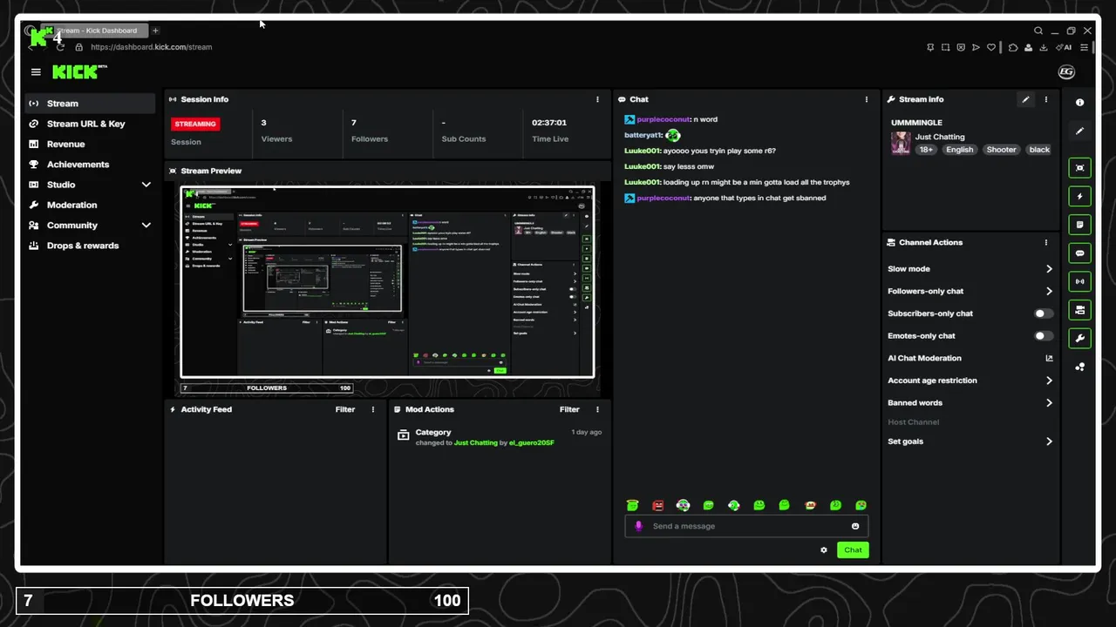Click the pencil edit icon in Stream info
The width and height of the screenshot is (1116, 627).
pyautogui.click(x=1026, y=99)
